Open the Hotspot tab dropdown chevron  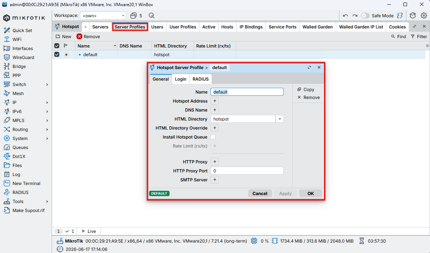click(85, 27)
